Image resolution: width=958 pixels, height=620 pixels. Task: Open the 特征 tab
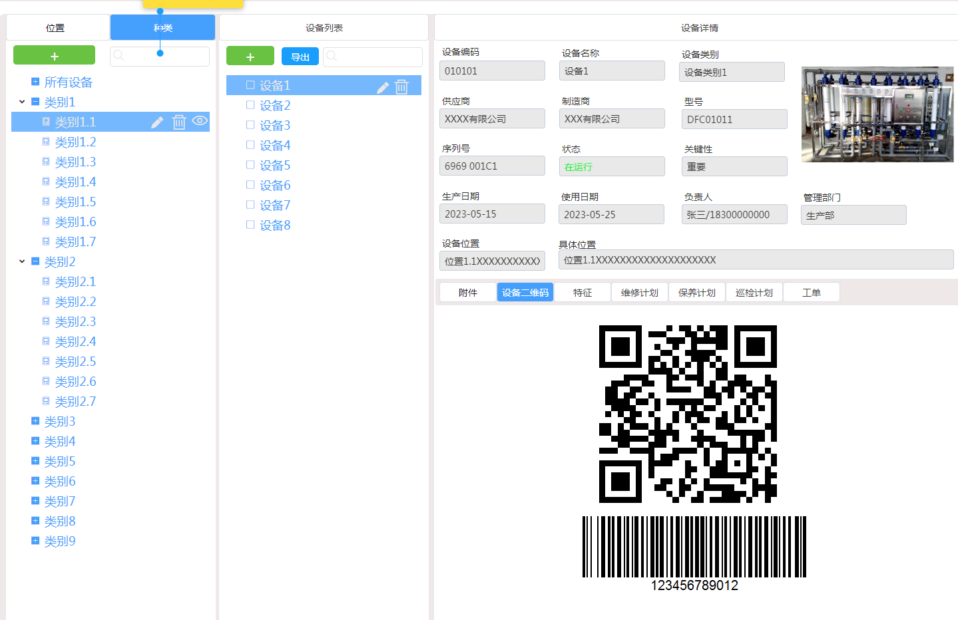(583, 293)
